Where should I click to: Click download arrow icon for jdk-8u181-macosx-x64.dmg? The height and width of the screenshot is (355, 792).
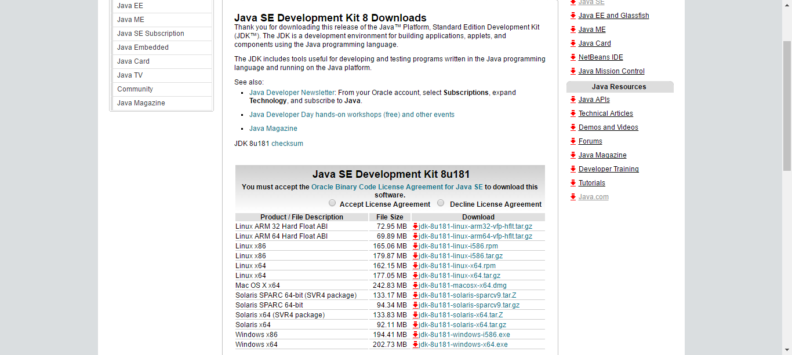click(416, 286)
